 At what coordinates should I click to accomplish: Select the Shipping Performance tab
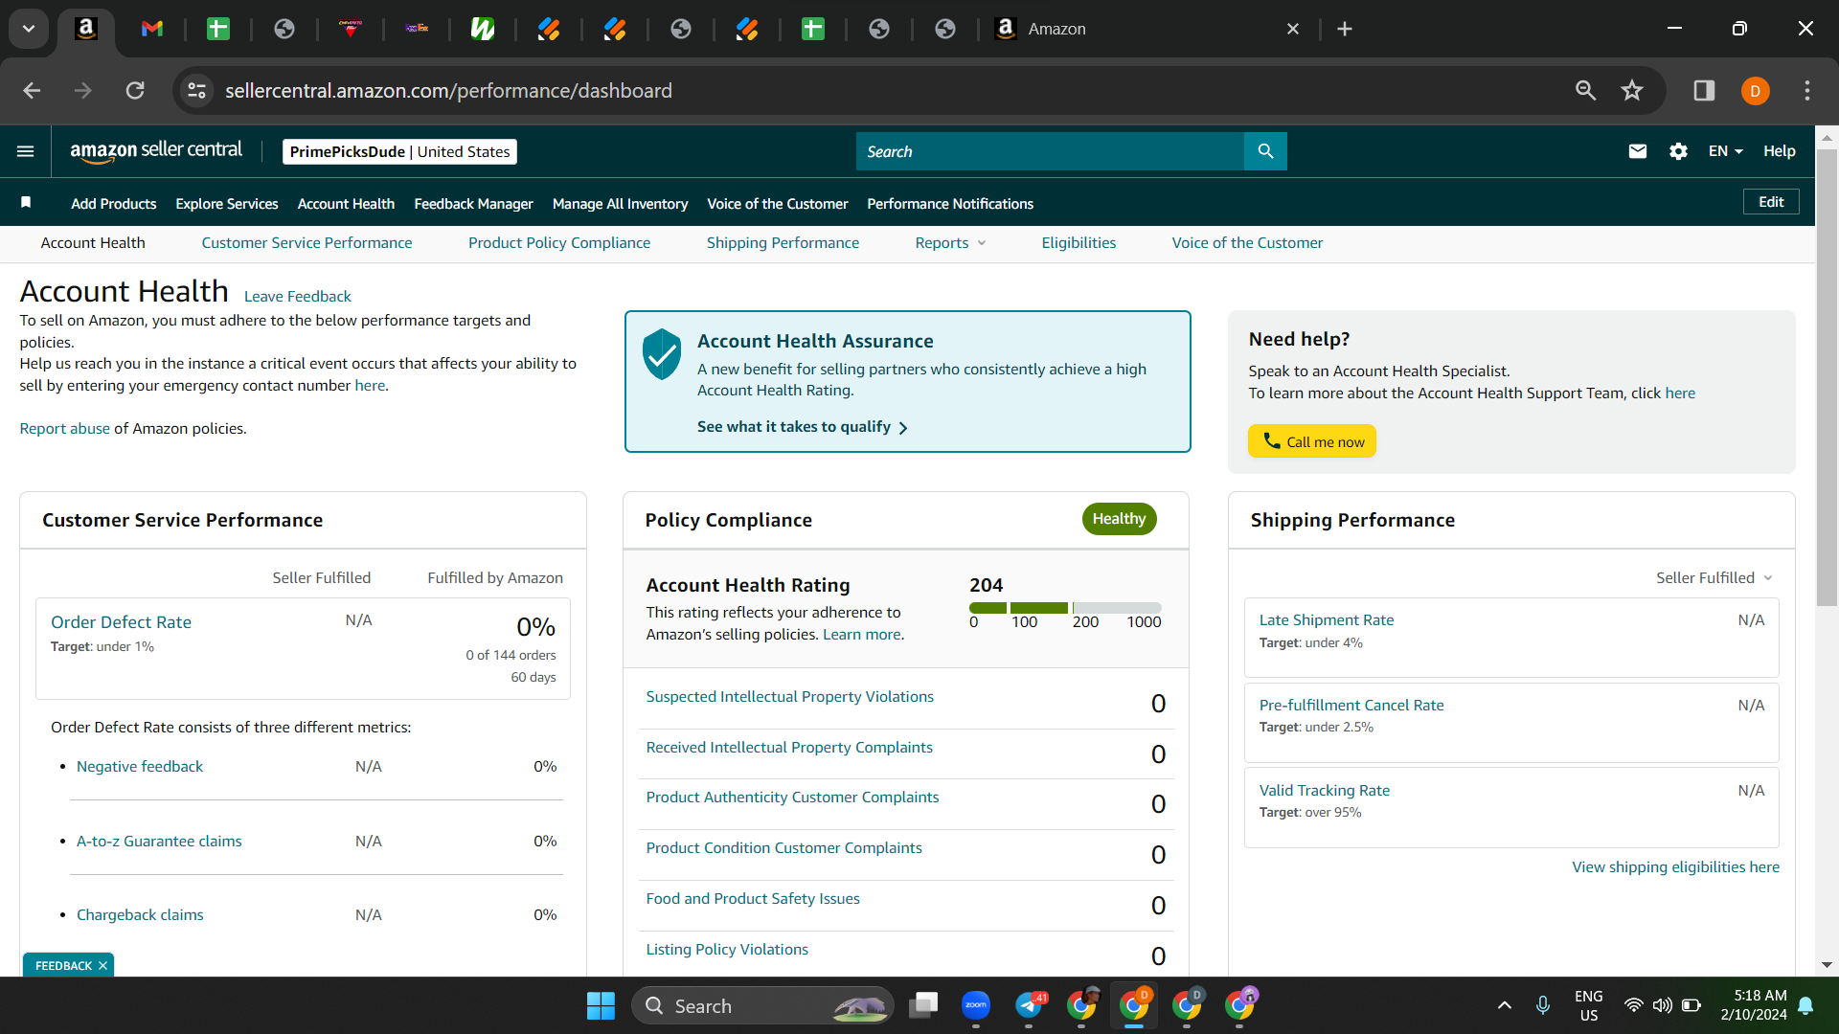783,243
